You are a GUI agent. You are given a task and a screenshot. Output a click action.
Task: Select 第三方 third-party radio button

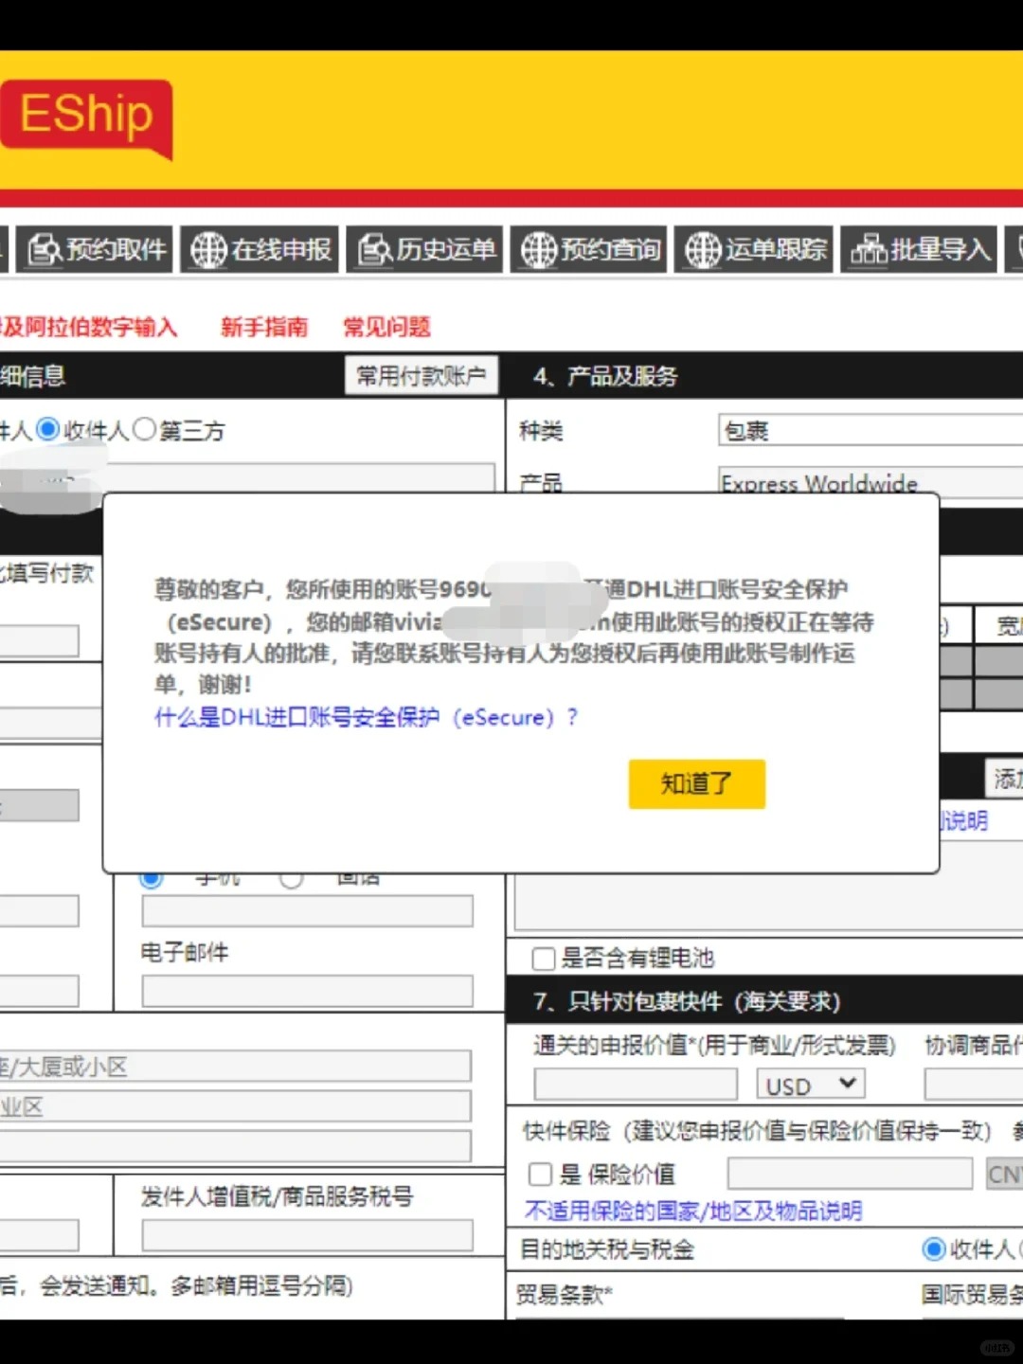click(144, 430)
